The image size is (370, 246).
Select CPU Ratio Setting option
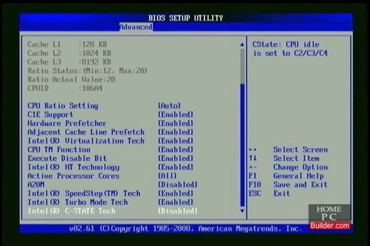tap(63, 106)
